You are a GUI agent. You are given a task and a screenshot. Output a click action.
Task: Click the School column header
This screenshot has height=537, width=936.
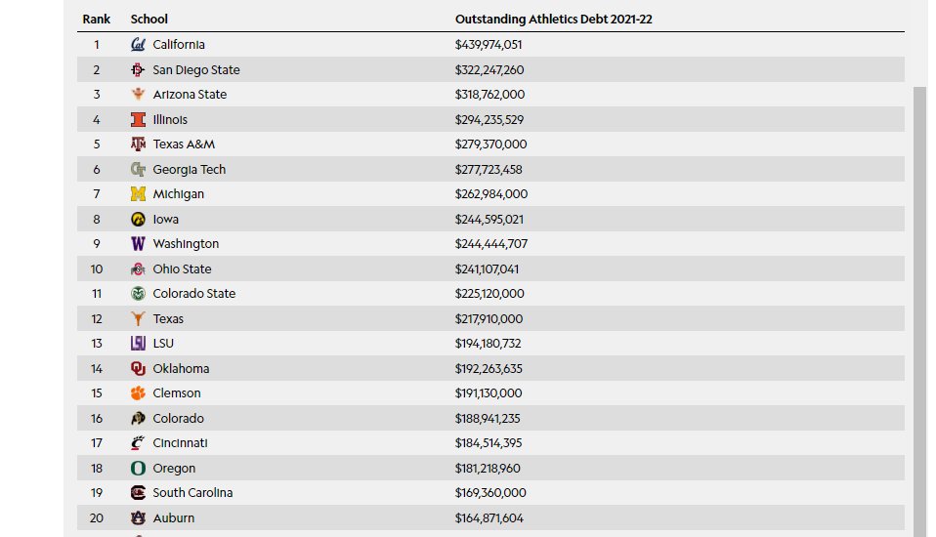[x=149, y=20]
